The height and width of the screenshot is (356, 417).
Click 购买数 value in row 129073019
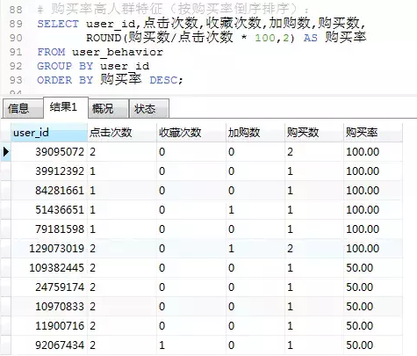314,249
